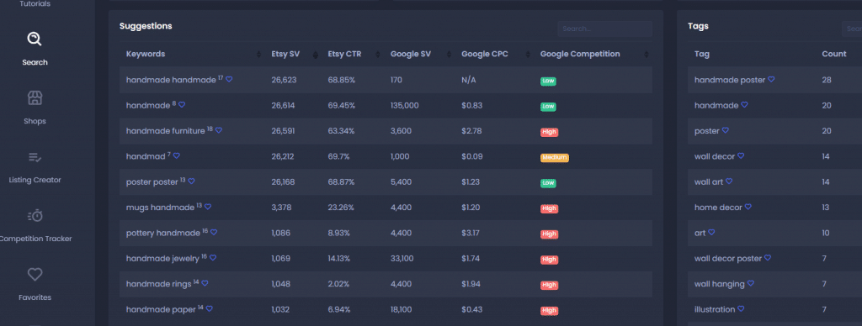Open the Shops storefront icon
This screenshot has width=862, height=326.
coord(35,98)
